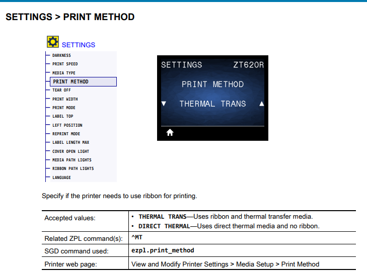Open the PRINT MODE setting
This screenshot has width=367, height=272.
click(x=64, y=108)
